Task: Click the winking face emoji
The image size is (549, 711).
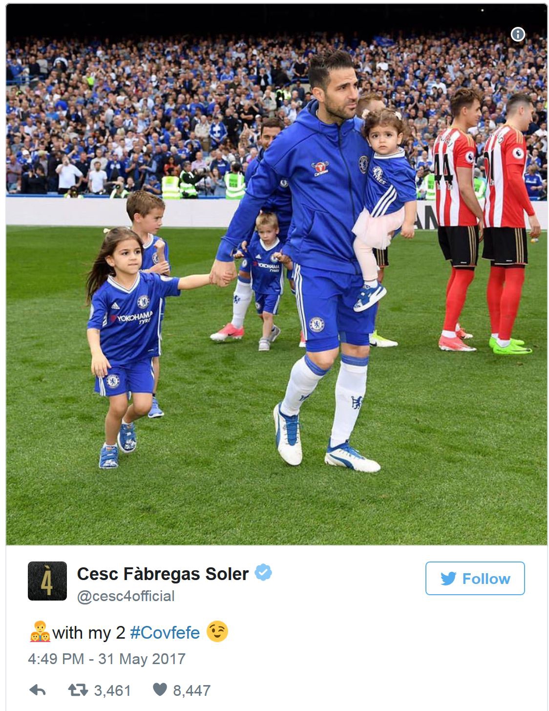Action: (217, 631)
